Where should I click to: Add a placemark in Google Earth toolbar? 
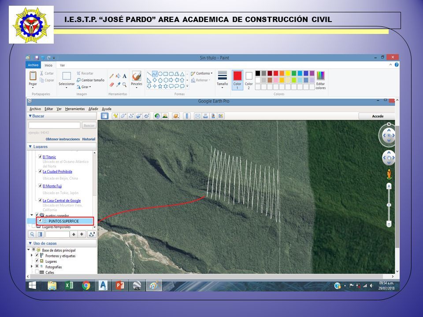(115, 116)
